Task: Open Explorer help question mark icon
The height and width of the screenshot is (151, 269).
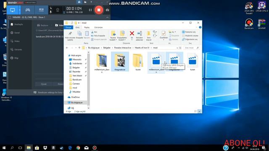Action: point(200,27)
